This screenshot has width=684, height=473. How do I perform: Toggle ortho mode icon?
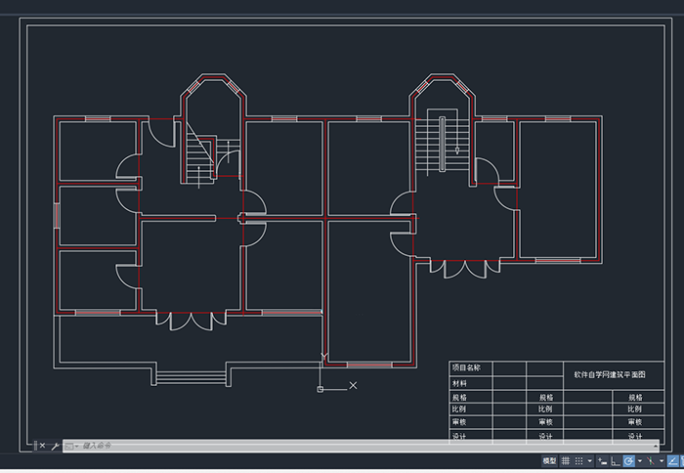click(x=616, y=460)
